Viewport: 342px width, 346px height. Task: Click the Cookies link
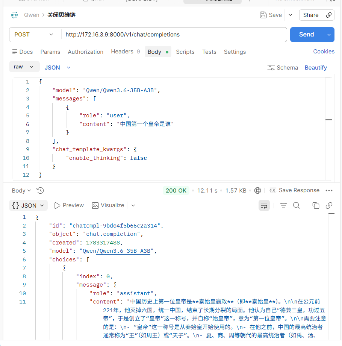[x=324, y=52]
